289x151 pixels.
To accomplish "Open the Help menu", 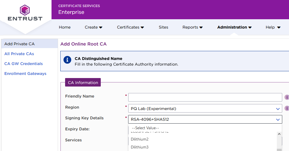I will click(273, 27).
